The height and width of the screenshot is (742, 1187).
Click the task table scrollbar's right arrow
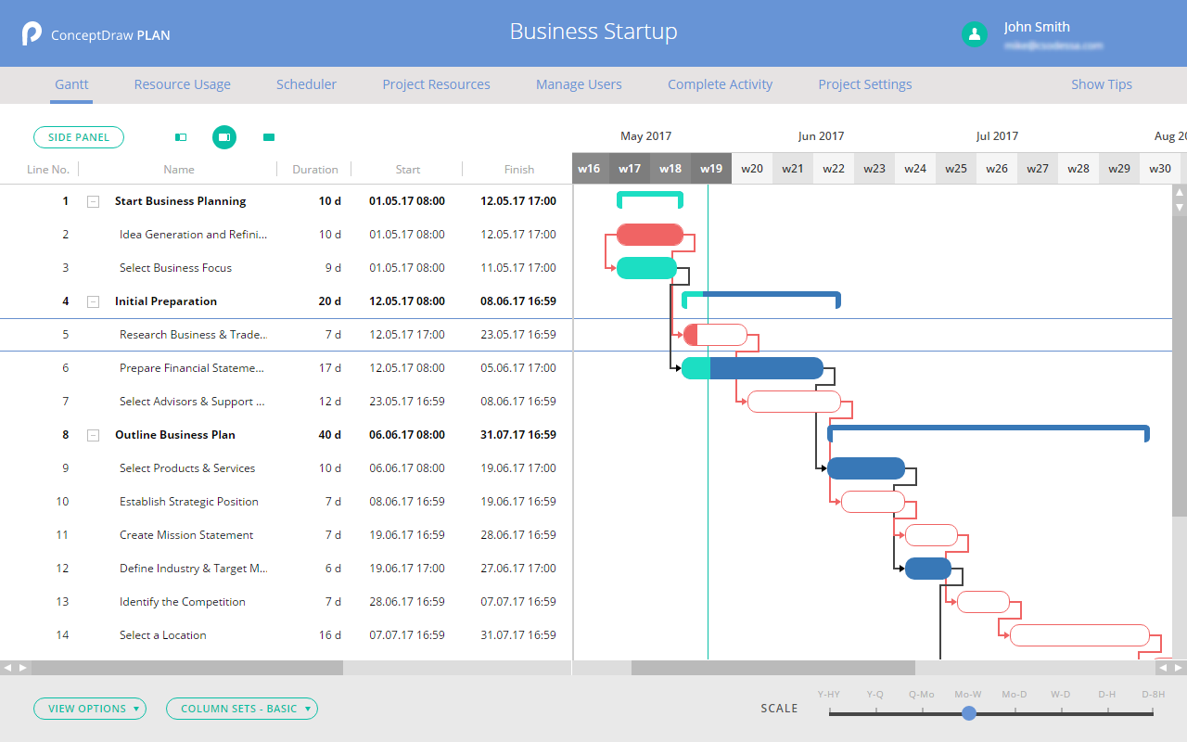point(23,667)
